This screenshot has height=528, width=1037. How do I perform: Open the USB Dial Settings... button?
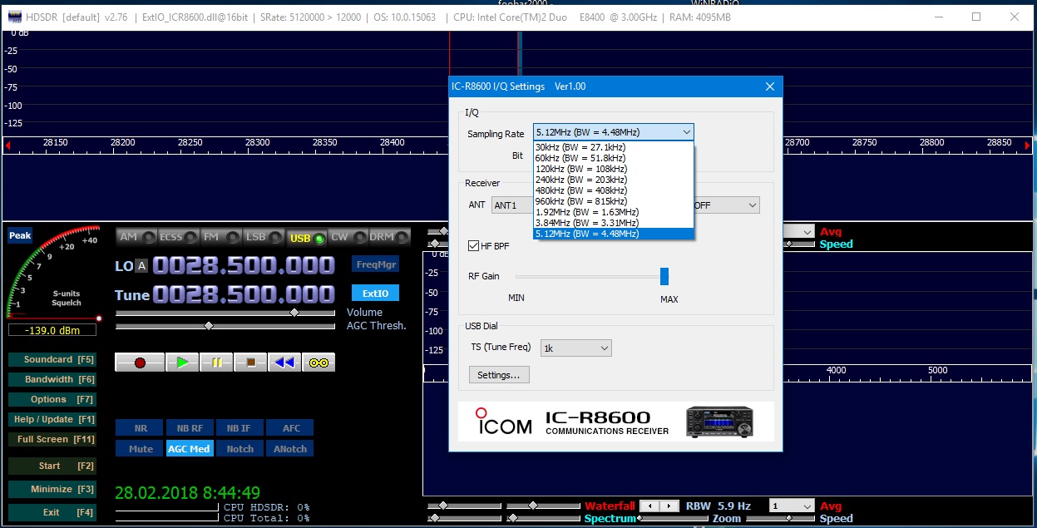(499, 375)
